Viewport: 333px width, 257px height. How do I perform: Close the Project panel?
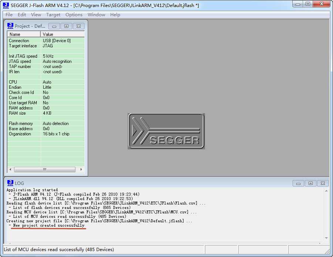pyautogui.click(x=78, y=26)
